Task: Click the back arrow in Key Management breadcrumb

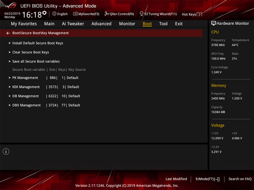Action: tap(8, 33)
